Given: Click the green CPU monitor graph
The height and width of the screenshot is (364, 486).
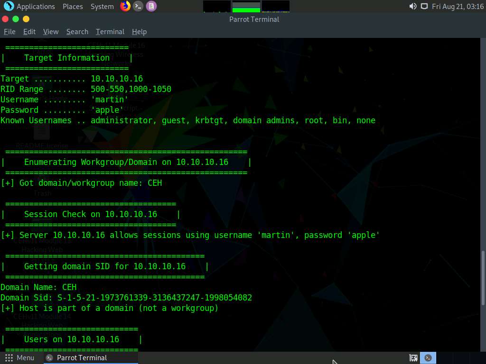Looking at the screenshot, I should coord(246,7).
